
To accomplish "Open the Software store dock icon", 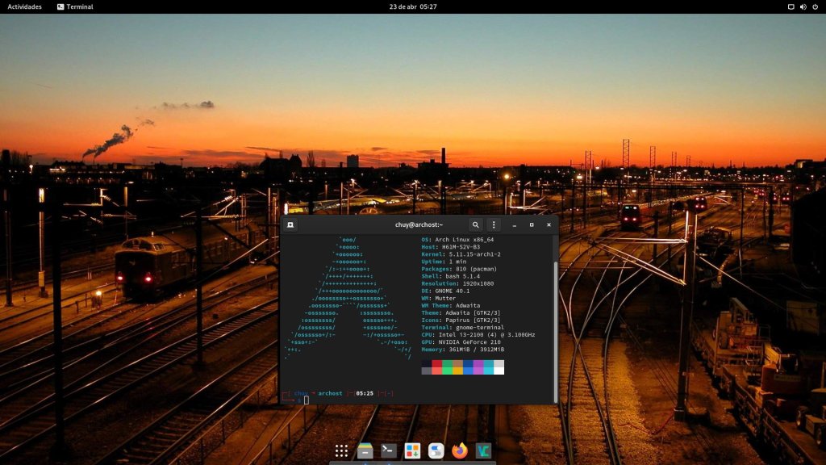I will (412, 450).
